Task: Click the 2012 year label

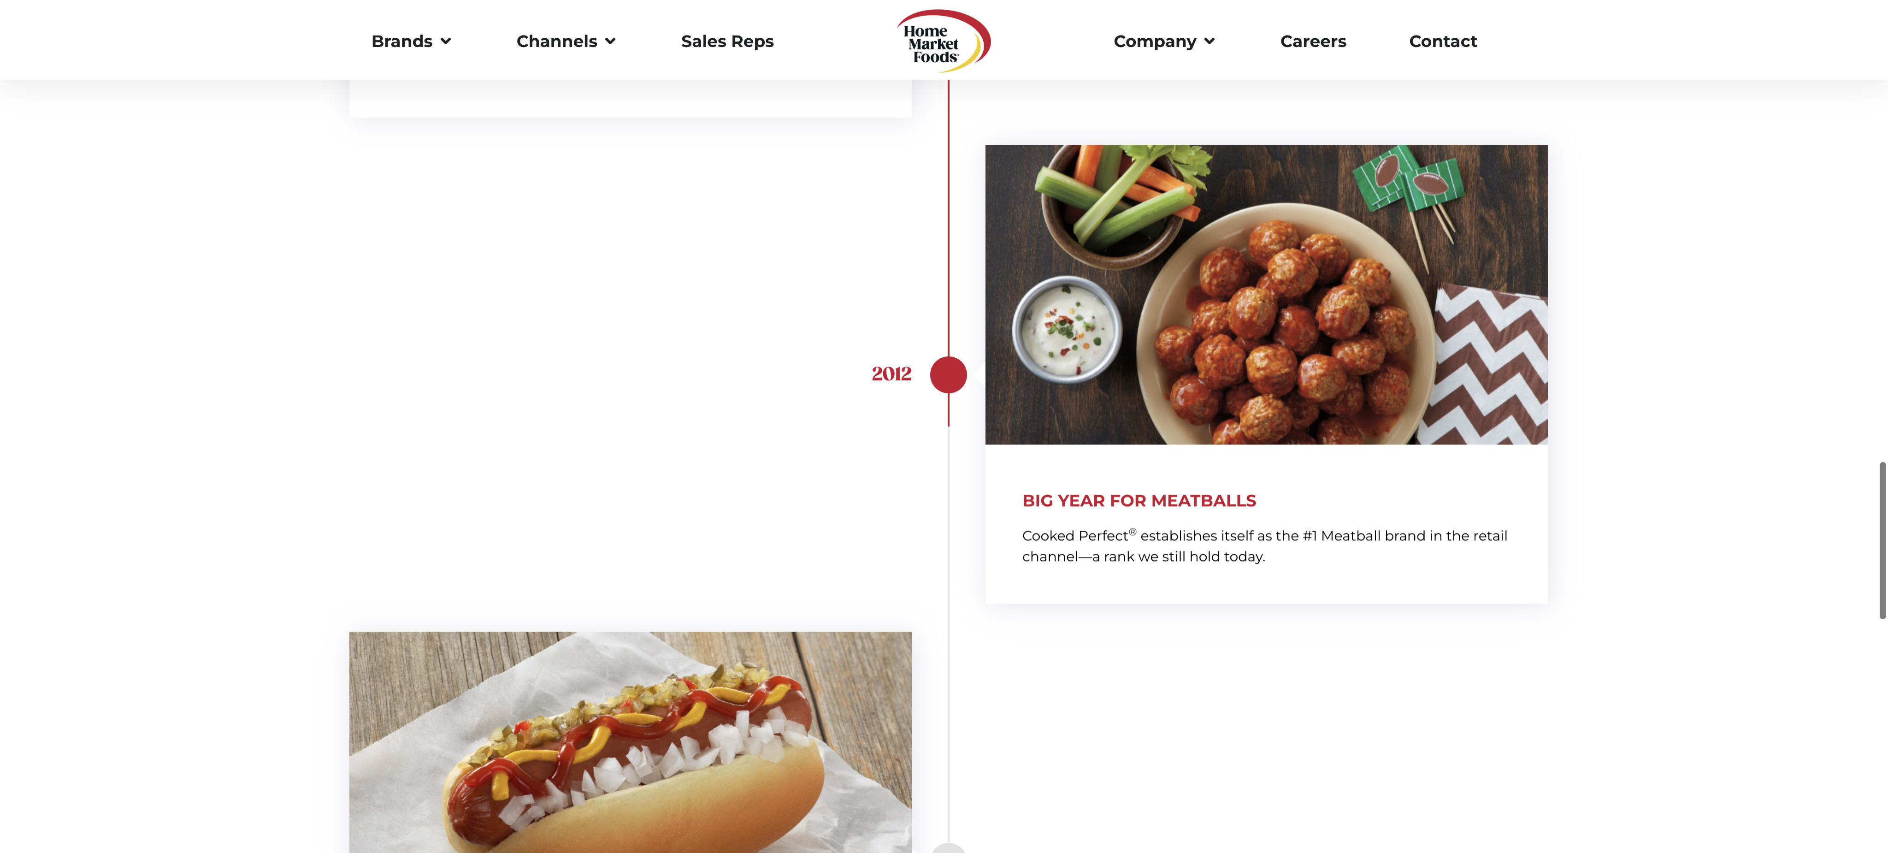Action: point(891,374)
